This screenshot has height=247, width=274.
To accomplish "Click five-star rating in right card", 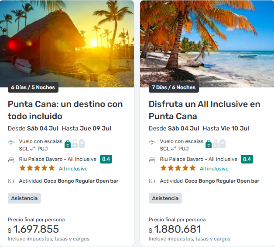I will coord(178,168).
